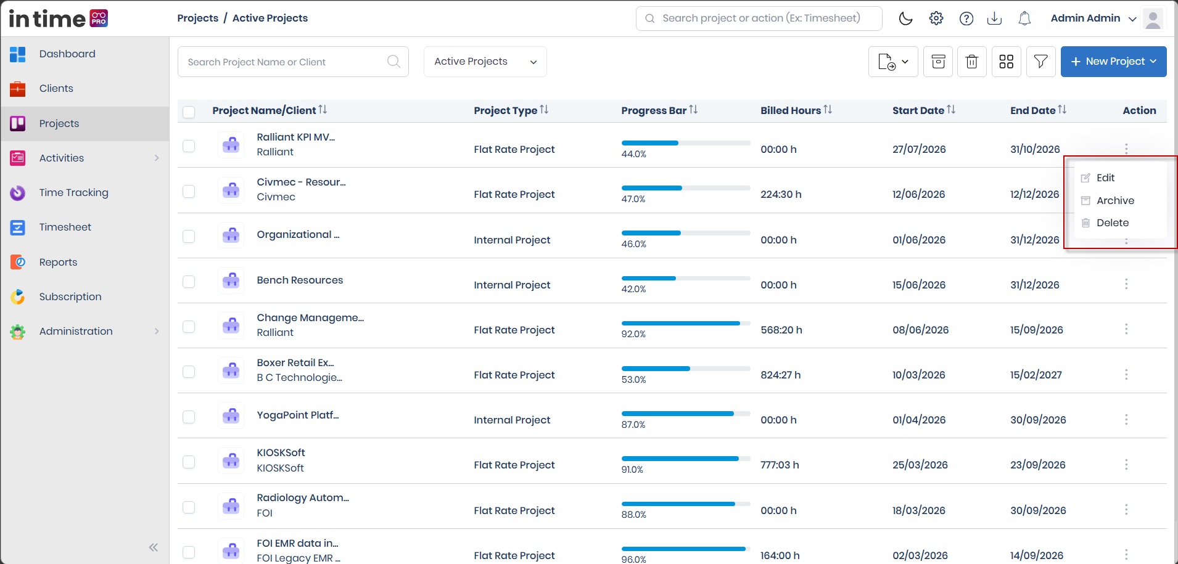Click progress bar for Change Manageme row
The image size is (1178, 564).
[x=686, y=323]
